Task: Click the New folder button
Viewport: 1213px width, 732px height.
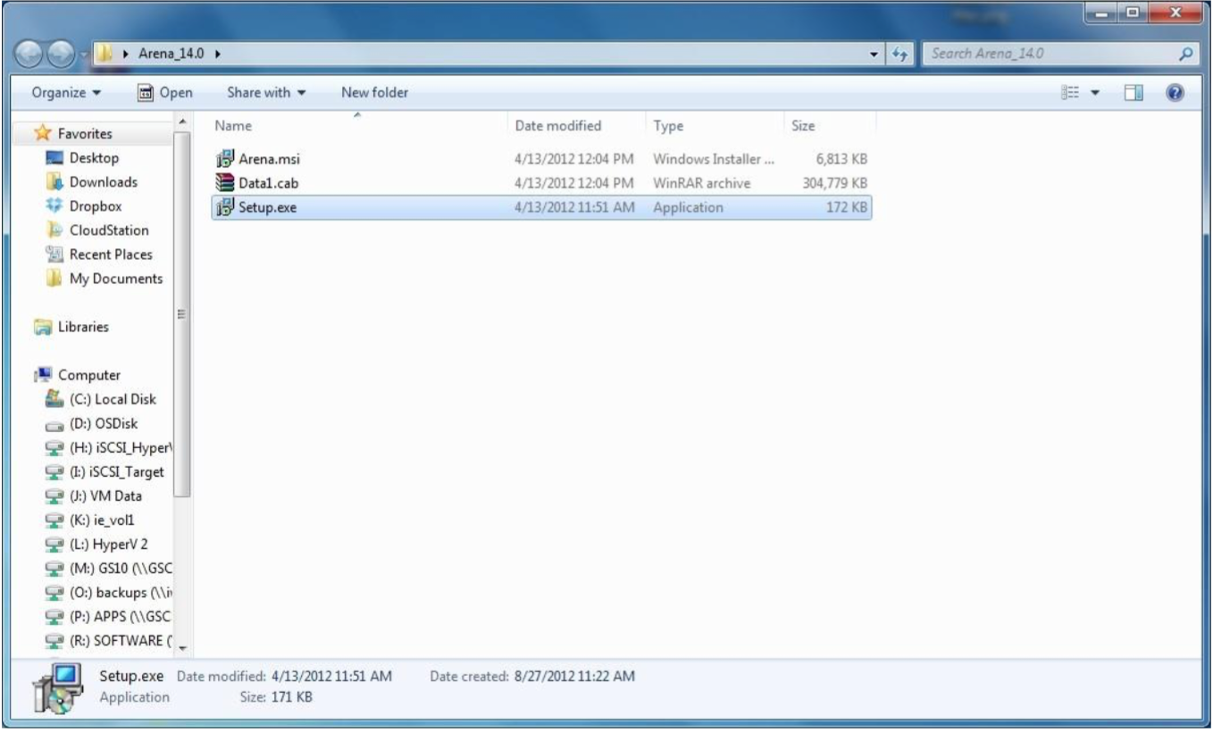Action: (x=374, y=93)
